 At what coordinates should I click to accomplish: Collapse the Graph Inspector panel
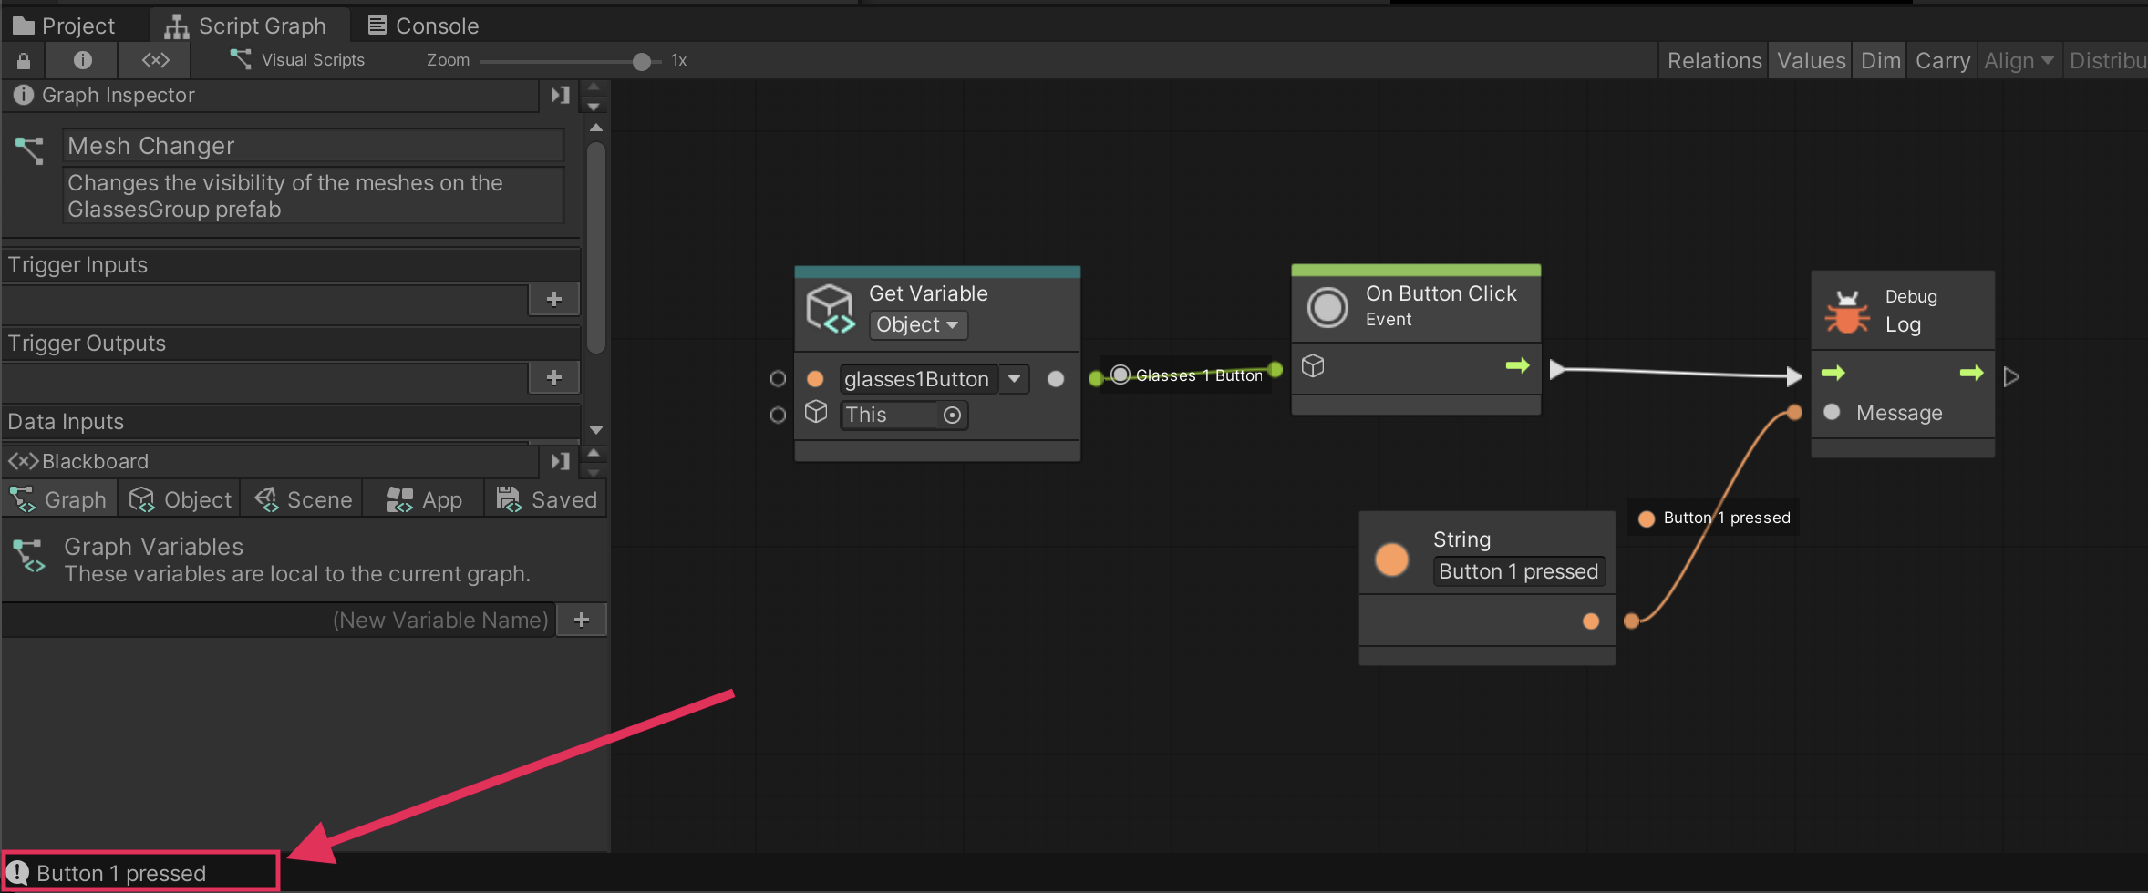point(560,96)
